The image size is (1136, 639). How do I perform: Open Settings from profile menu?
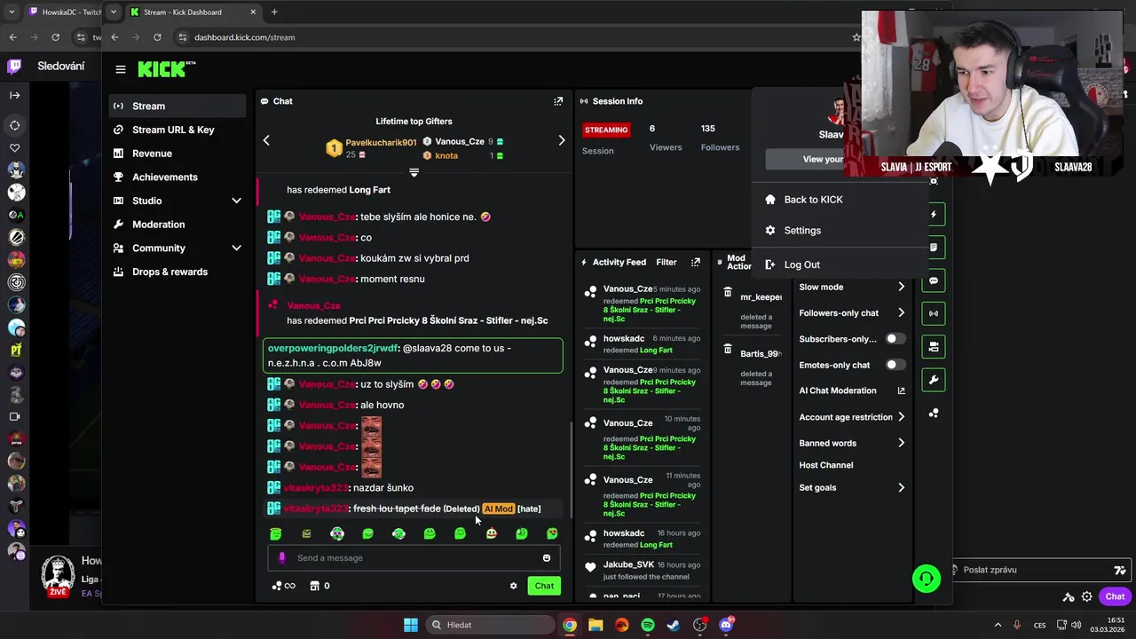802,230
